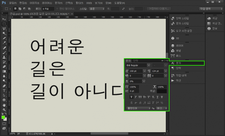Select the Move tool
The image size is (225, 136).
4,19
